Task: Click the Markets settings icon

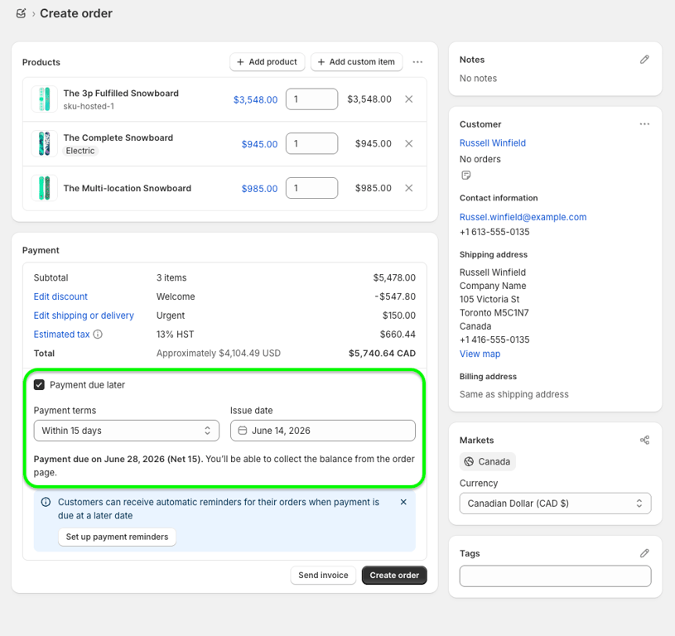Action: pyautogui.click(x=644, y=440)
